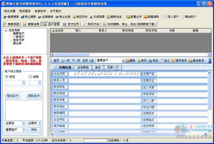
Task: Open the 全部省 province dropdown
Action: [x=24, y=123]
